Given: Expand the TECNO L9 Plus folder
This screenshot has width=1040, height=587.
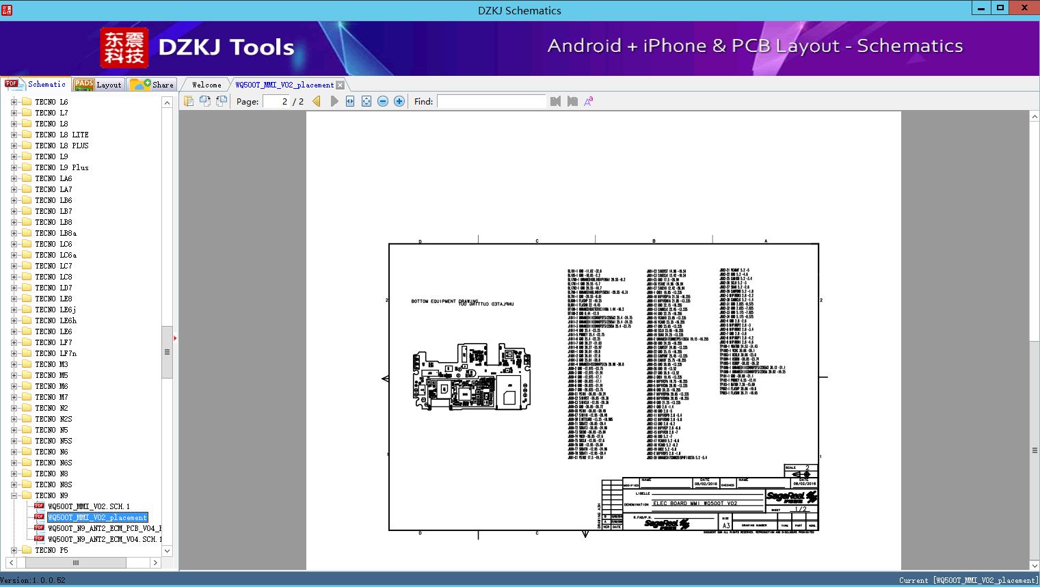Looking at the screenshot, I should click(x=14, y=167).
